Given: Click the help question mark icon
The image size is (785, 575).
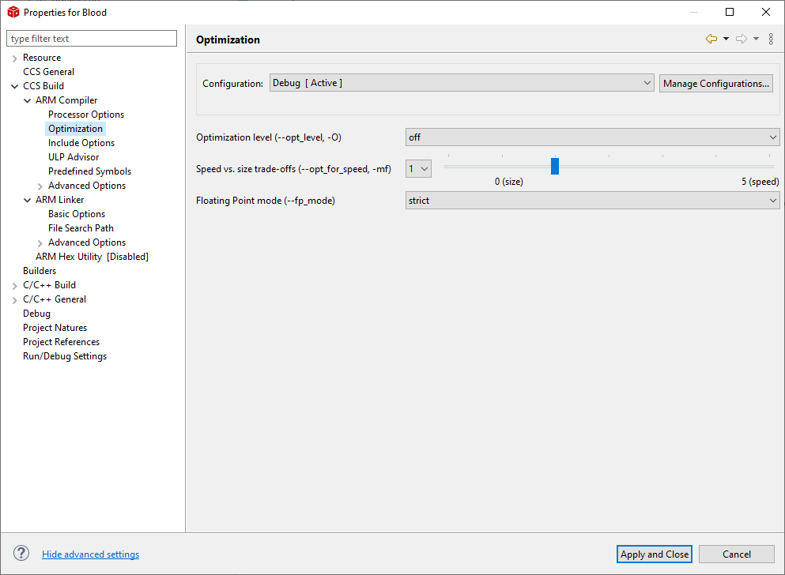Looking at the screenshot, I should click(21, 553).
